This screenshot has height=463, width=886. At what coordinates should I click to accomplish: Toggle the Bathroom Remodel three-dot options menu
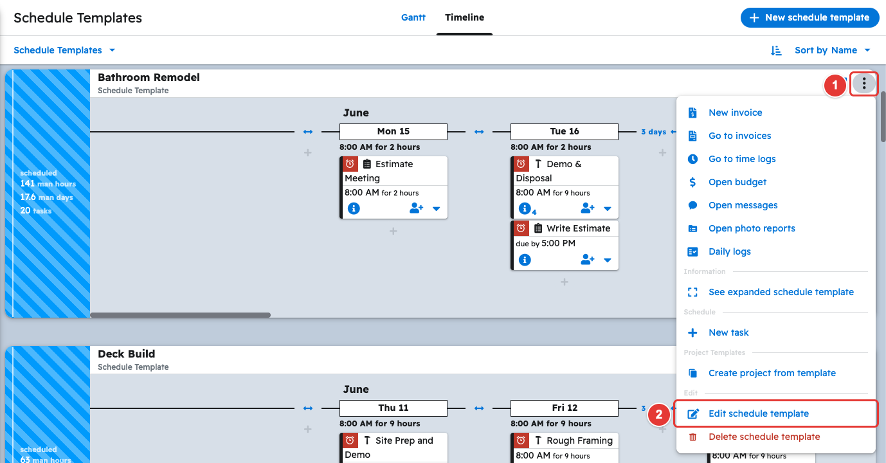[864, 84]
